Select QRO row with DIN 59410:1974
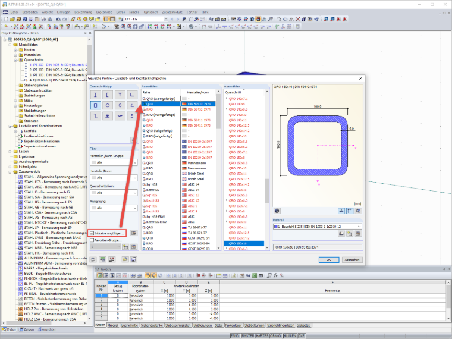 (179, 103)
